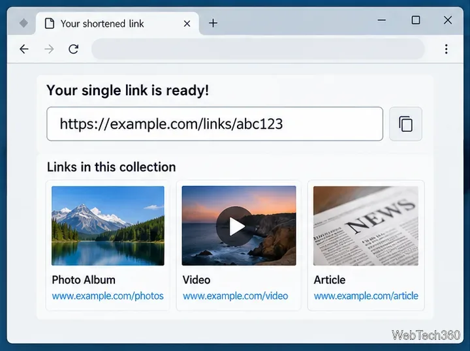
Task: Click the 'Photo Album' title
Action: pyautogui.click(x=84, y=280)
